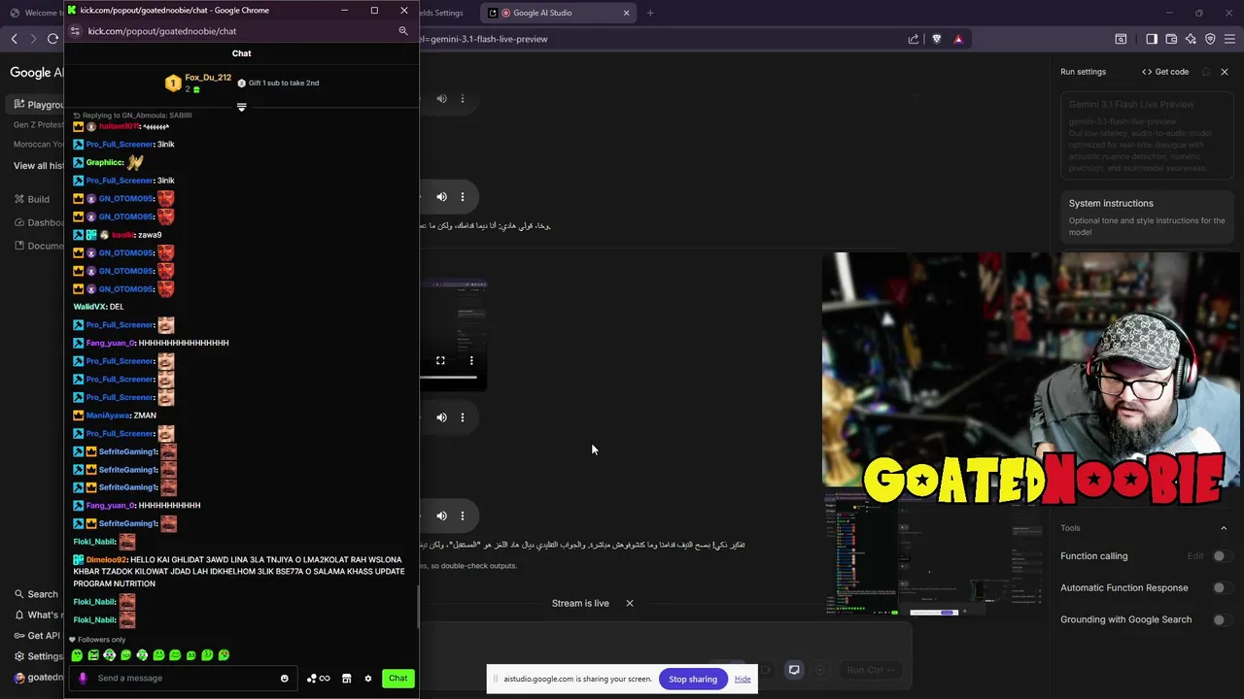Open ManiAyawa username in chat
This screenshot has width=1244, height=699.
pyautogui.click(x=108, y=416)
